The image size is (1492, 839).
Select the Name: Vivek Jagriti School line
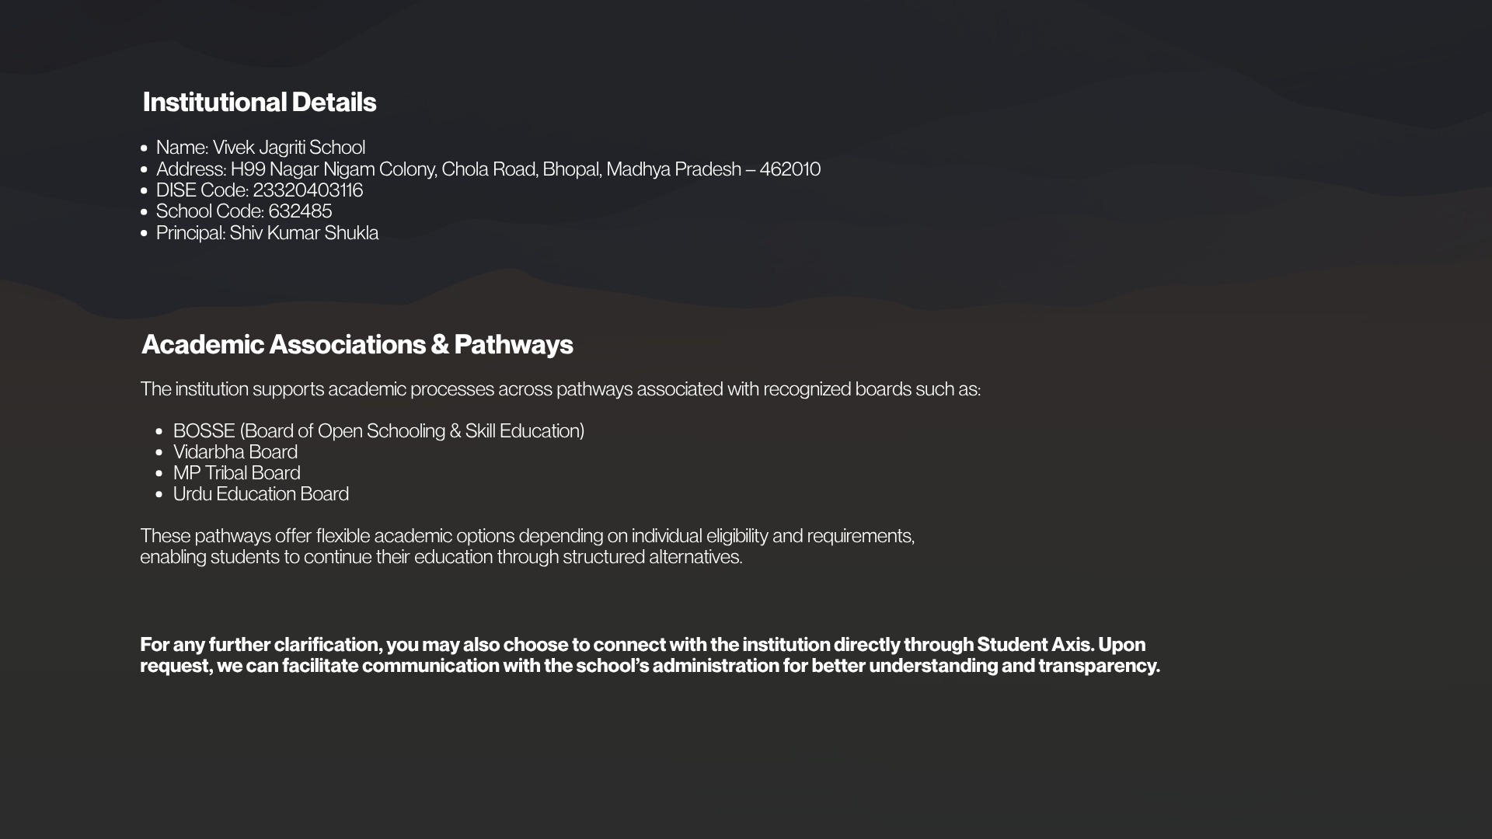pyautogui.click(x=260, y=148)
